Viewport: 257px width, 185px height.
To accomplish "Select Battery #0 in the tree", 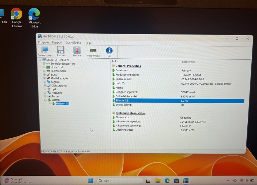I will click(62, 104).
